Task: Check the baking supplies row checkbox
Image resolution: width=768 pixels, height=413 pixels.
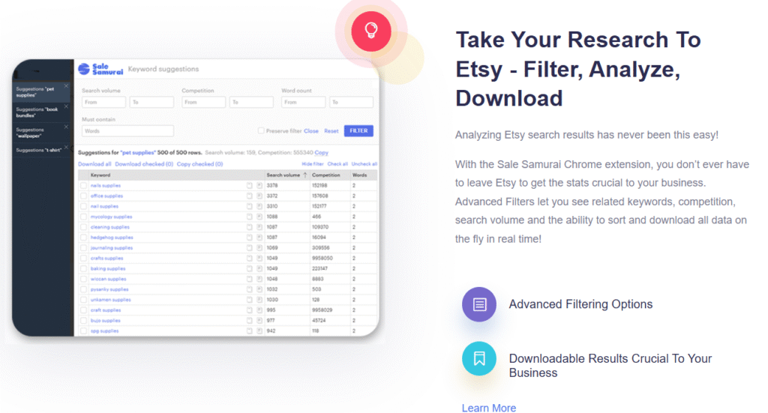Action: click(x=84, y=268)
